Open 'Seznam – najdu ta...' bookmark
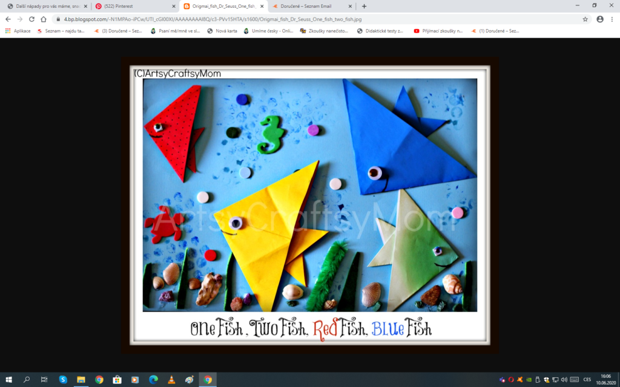Screen dimensions: 620x387 pos(61,31)
